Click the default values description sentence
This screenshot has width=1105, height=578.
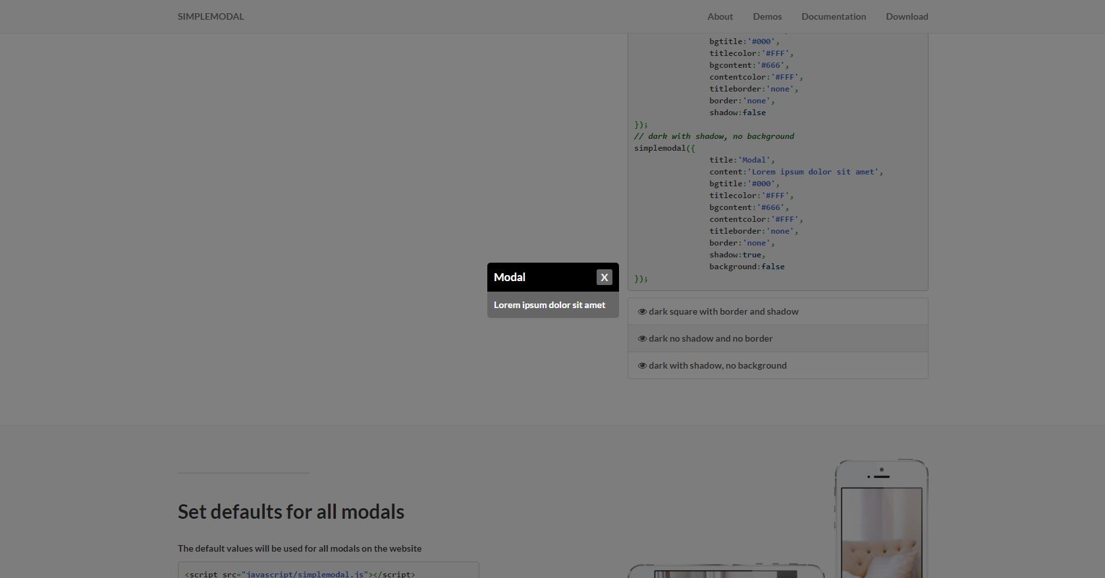coord(300,548)
